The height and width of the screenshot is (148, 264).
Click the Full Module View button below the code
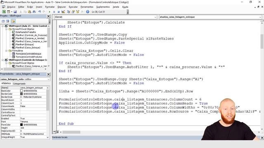(x=57, y=132)
